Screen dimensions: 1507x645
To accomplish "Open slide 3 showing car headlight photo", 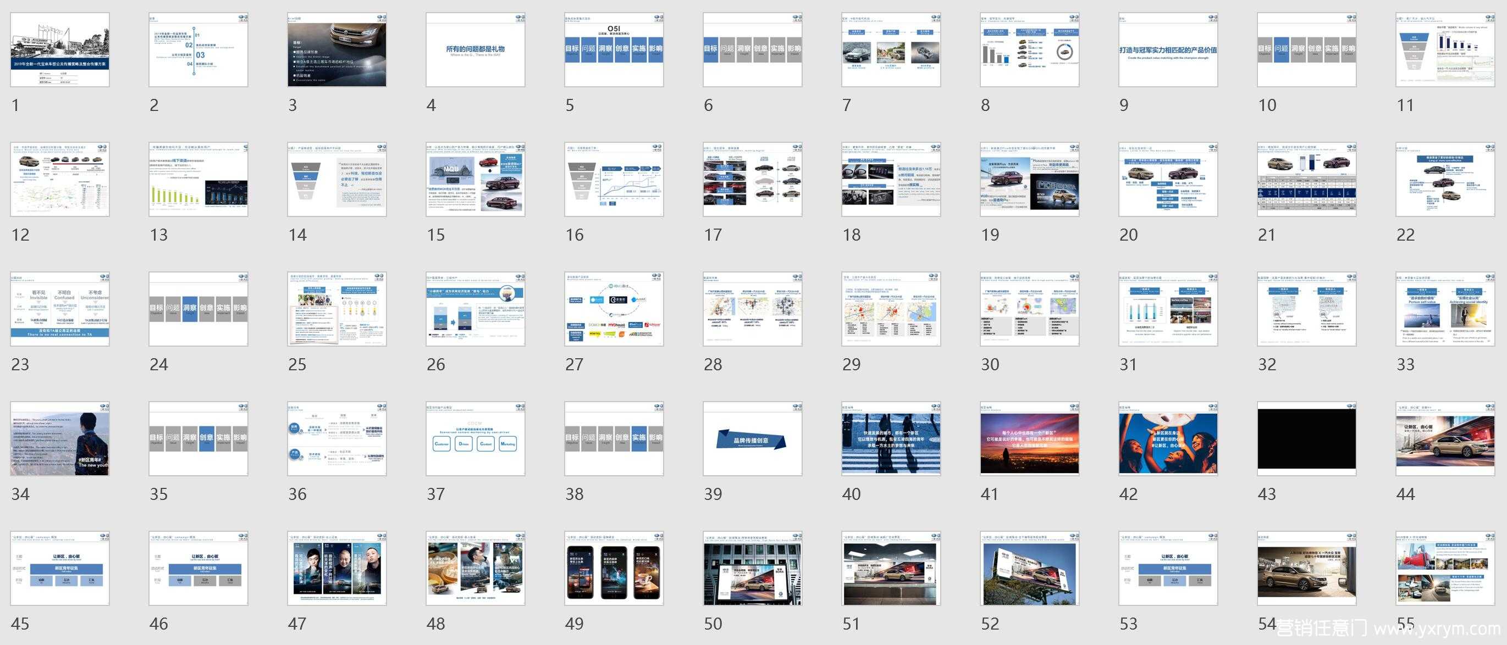I will click(x=336, y=49).
